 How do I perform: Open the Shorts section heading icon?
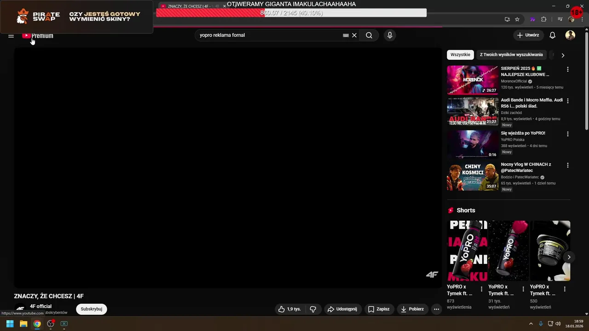click(451, 210)
